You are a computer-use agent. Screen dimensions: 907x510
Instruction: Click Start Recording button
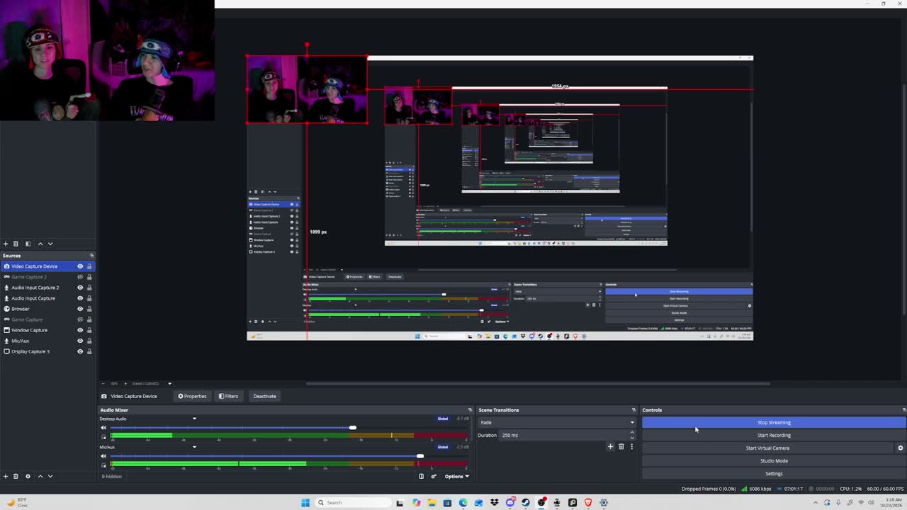774,435
